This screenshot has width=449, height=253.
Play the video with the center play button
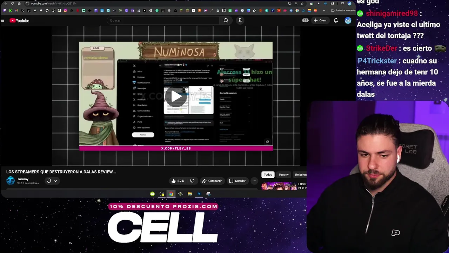[176, 96]
